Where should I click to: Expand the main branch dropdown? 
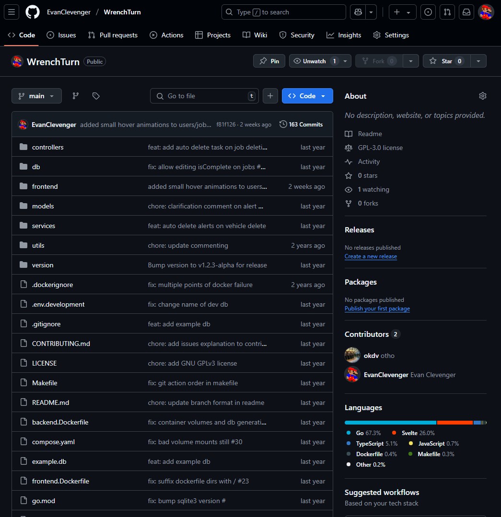pos(36,96)
